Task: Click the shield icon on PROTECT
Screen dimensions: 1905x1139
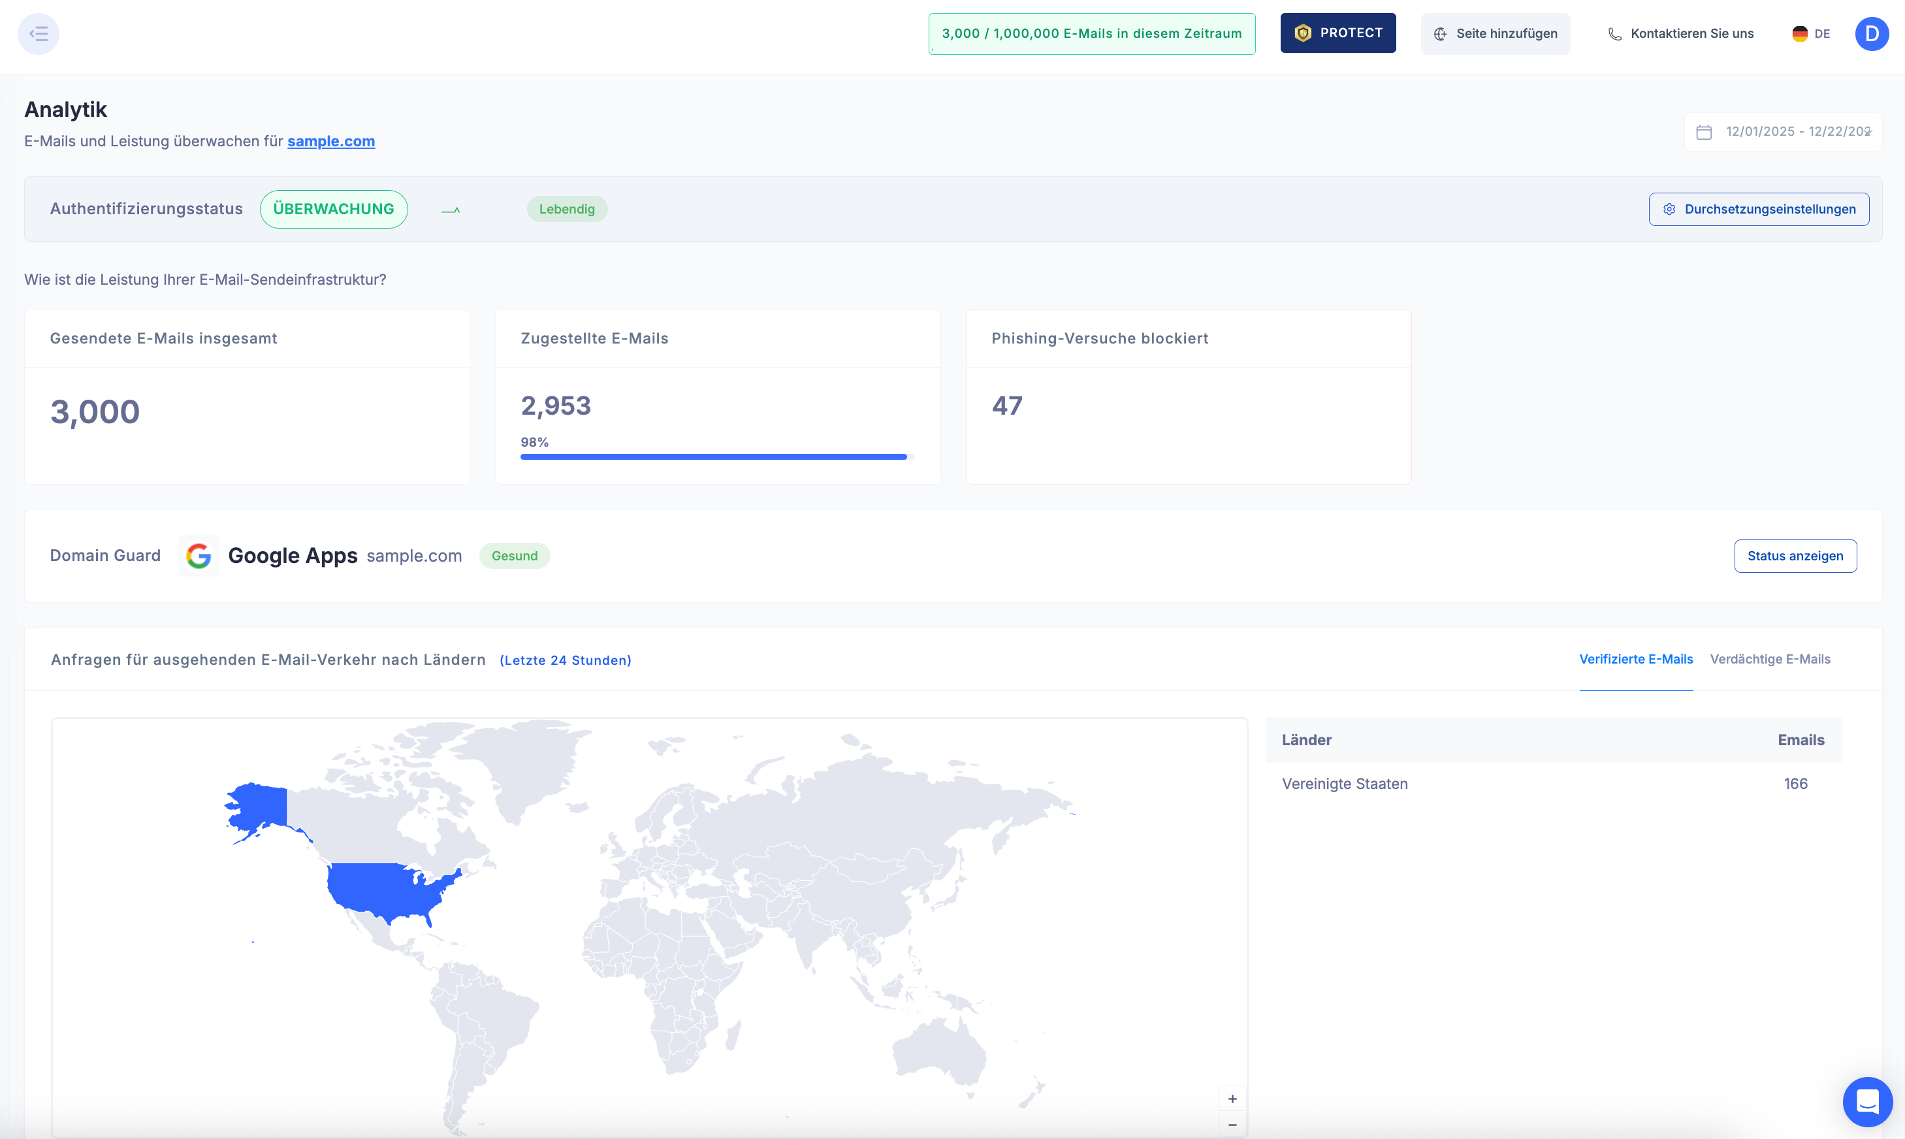Action: [1302, 33]
